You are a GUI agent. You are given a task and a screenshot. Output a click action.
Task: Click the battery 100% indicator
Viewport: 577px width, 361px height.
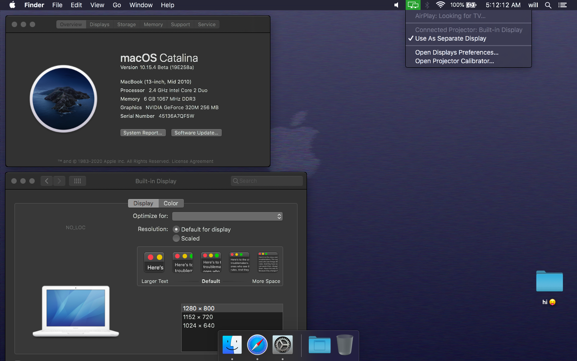click(x=463, y=5)
